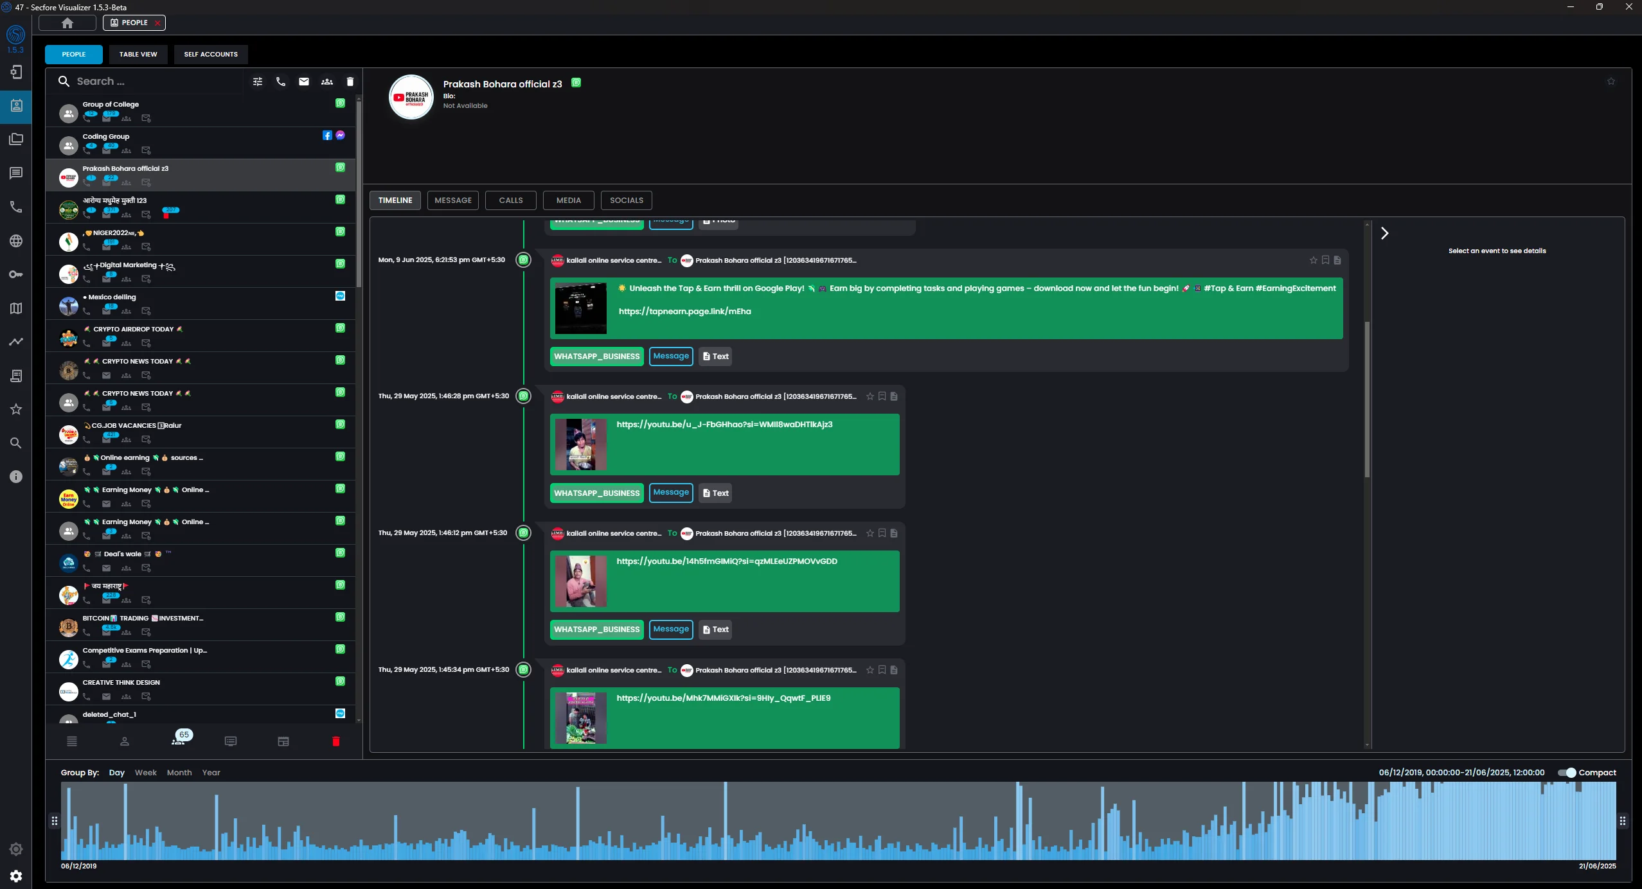Open the TABLE VIEW button

pyautogui.click(x=138, y=55)
